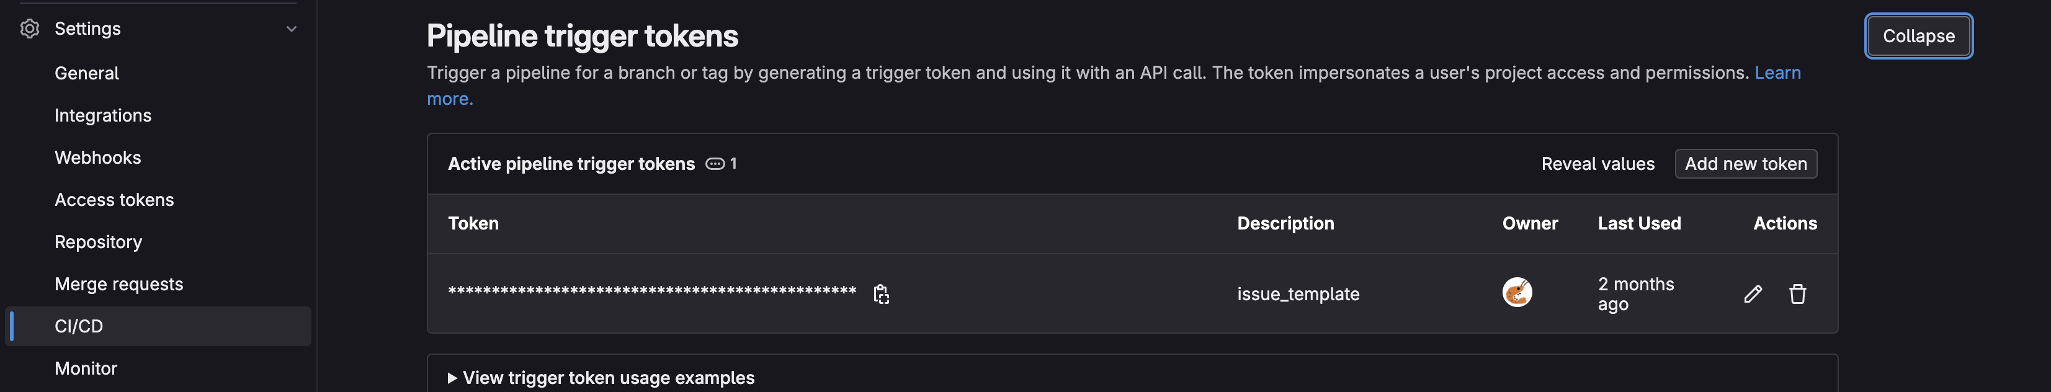Click the Settings gear icon in sidebar
Viewport: 2051px width, 392px height.
tap(29, 29)
